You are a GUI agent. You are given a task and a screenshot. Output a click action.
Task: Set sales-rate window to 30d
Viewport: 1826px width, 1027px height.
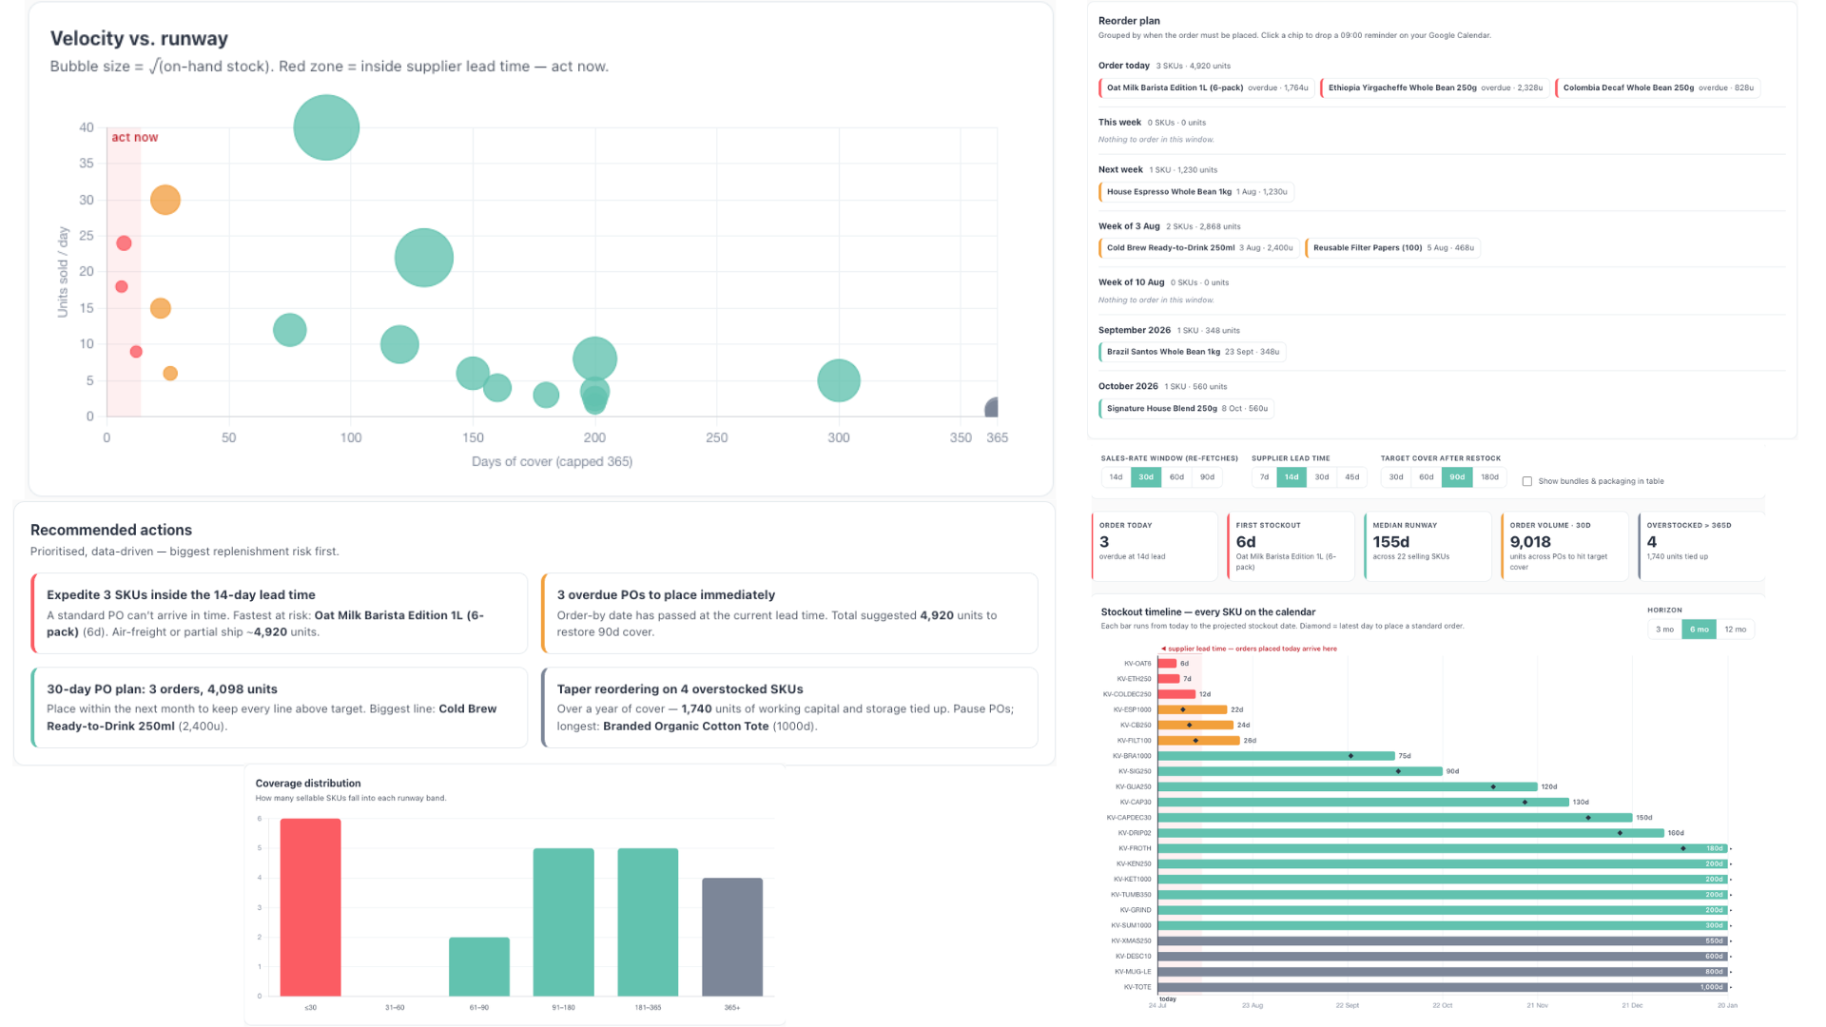(1146, 477)
